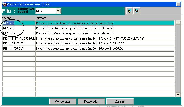Click name cell 'Prawne DZ - Kwartalne sprawozdanie'
This screenshot has width=184, height=107.
click(x=105, y=33)
